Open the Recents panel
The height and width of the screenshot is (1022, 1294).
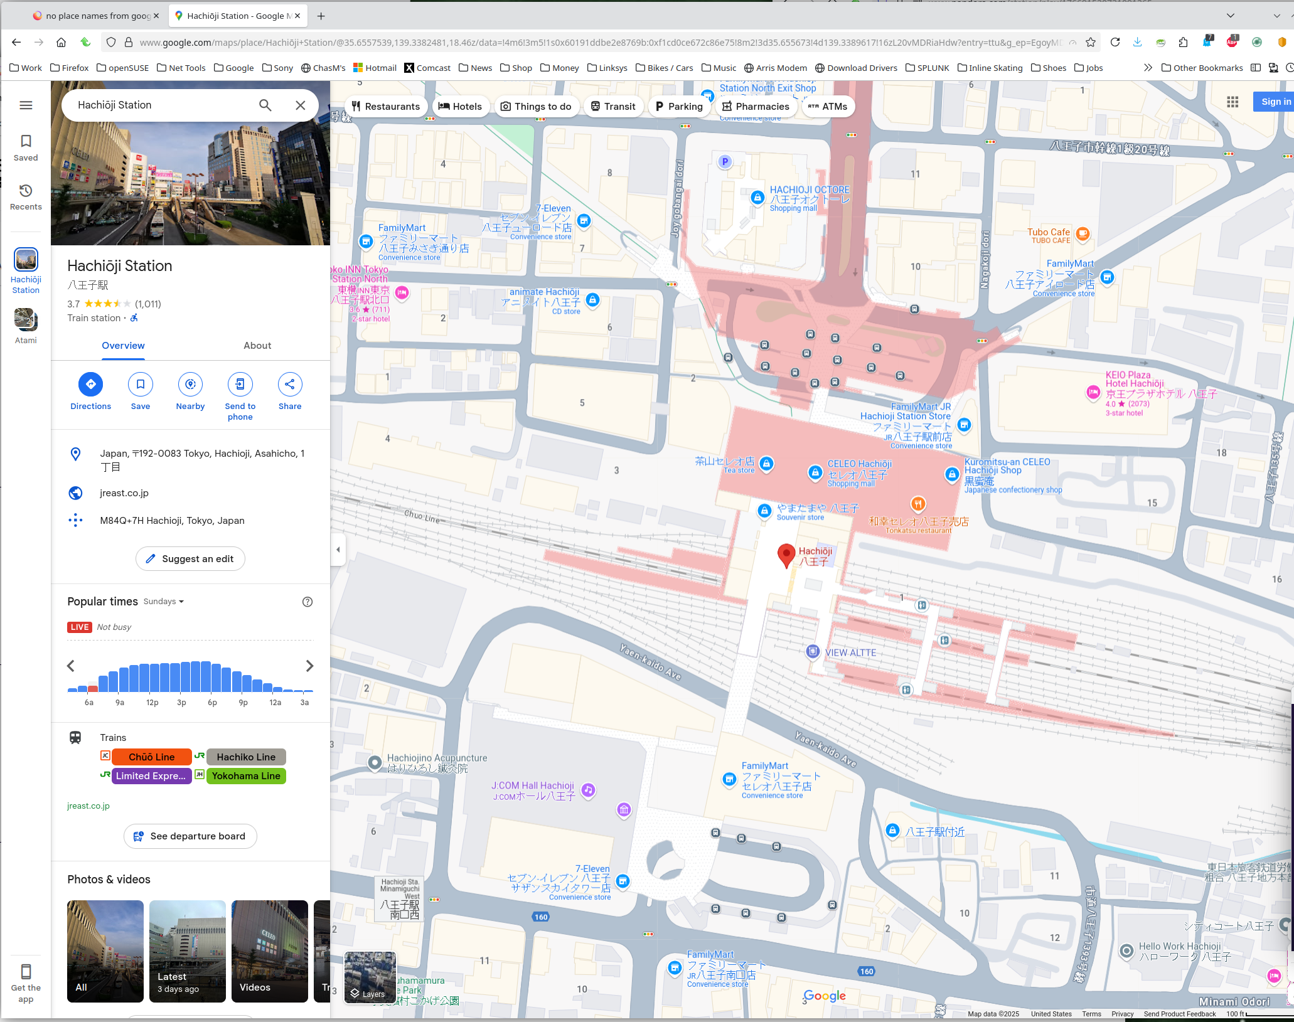pyautogui.click(x=26, y=197)
